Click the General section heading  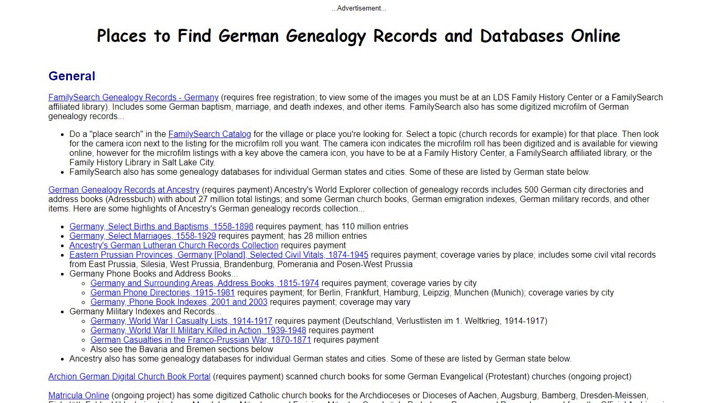tap(72, 76)
